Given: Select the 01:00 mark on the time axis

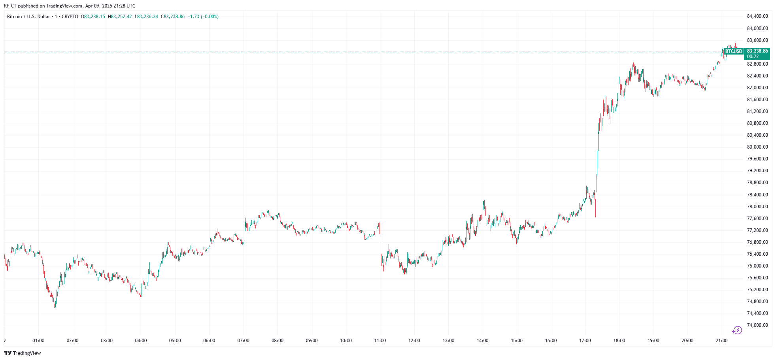Looking at the screenshot, I should click(x=38, y=341).
